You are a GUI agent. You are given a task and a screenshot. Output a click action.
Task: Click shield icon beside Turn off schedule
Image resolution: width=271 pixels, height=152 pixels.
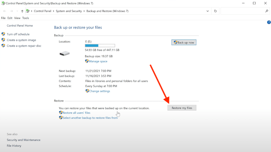3,34
